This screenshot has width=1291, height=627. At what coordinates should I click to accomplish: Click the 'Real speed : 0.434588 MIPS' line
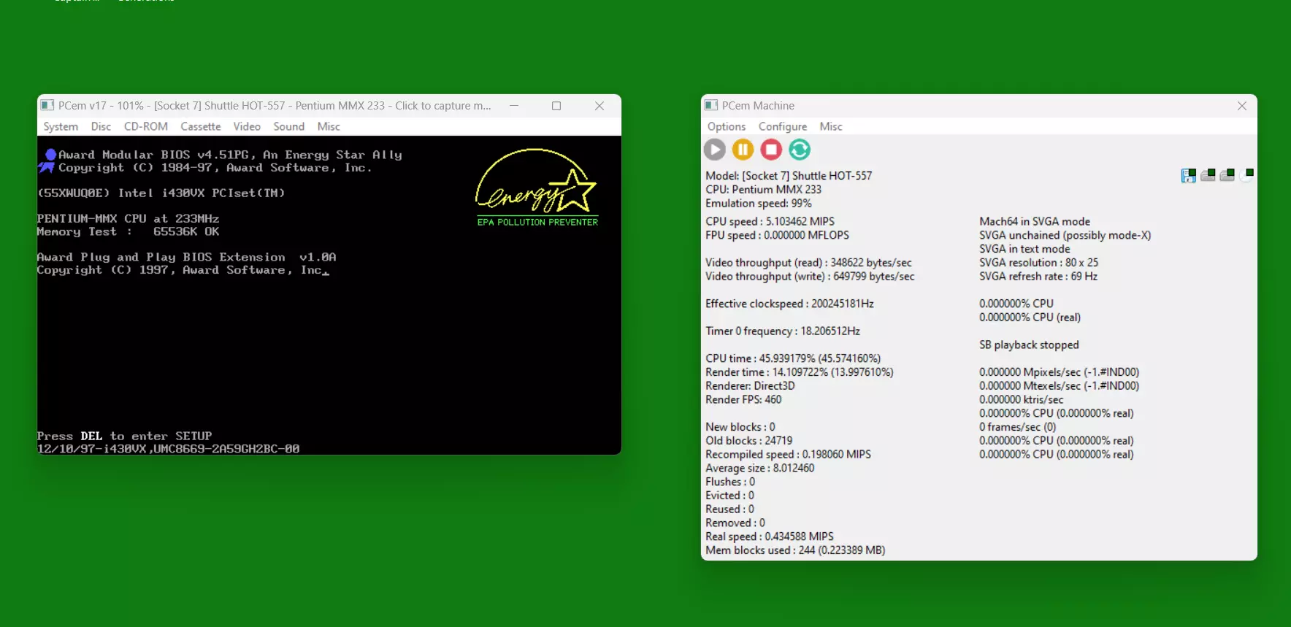click(x=769, y=536)
